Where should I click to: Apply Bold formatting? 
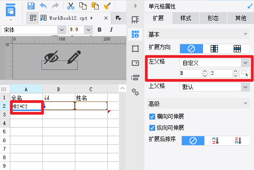pos(99,30)
